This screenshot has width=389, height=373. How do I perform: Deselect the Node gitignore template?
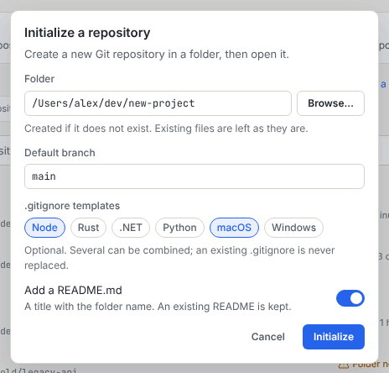click(x=44, y=228)
